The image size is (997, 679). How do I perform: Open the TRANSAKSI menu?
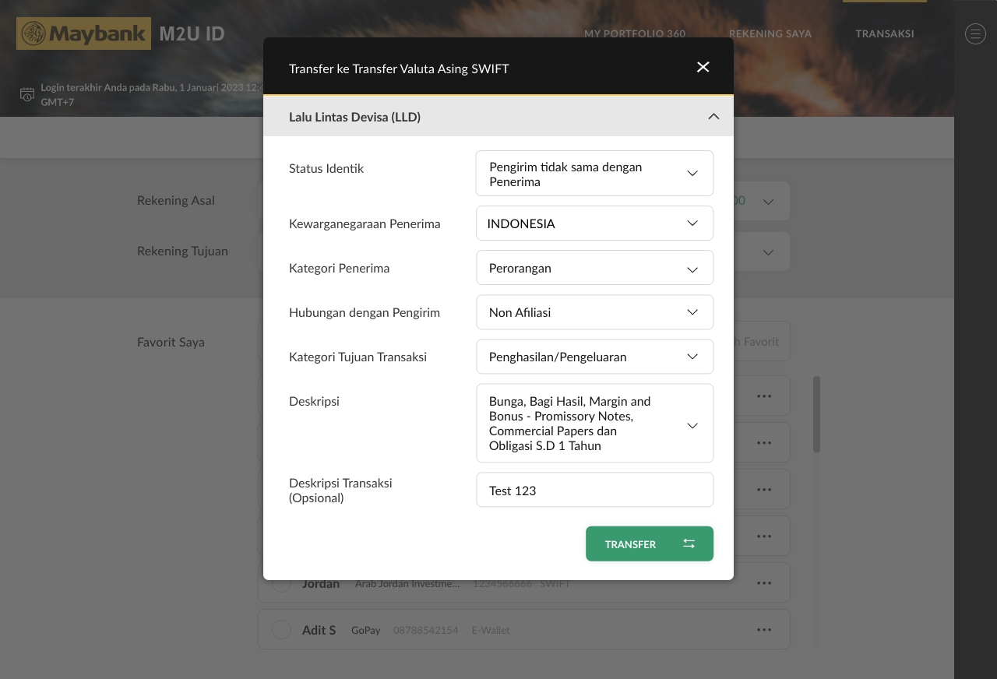click(x=884, y=33)
